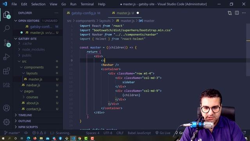Launch Firefox from taskbar
The width and height of the screenshot is (250, 141).
(35, 138)
